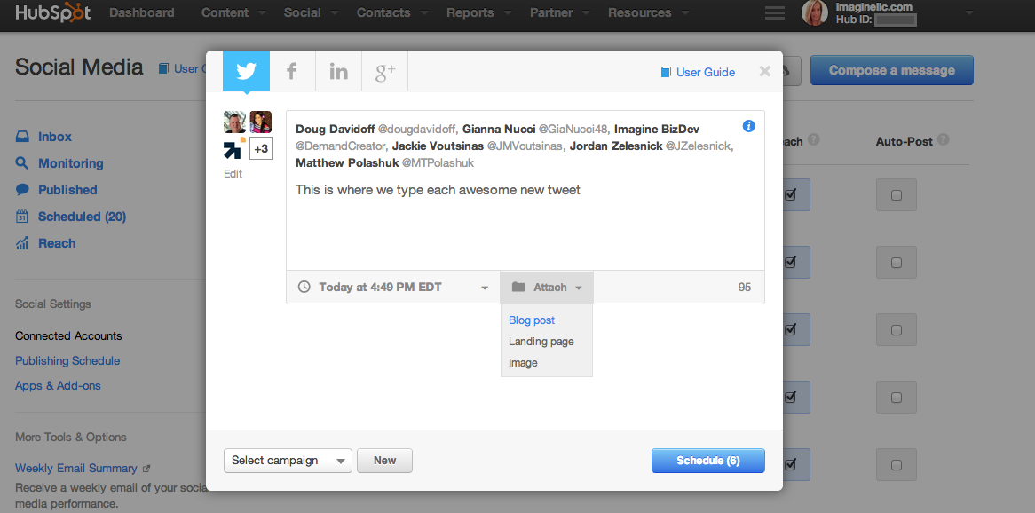Open Scheduled (20) in the sidebar

82,217
